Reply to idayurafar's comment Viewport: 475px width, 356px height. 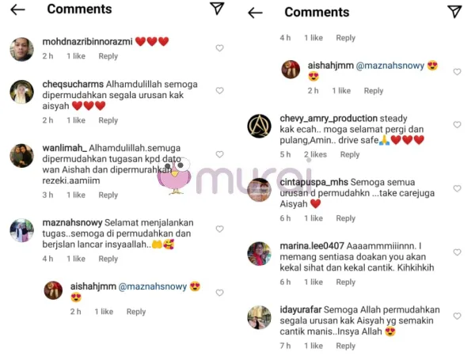click(346, 346)
